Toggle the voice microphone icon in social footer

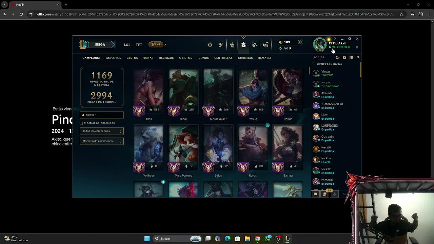[x=334, y=194]
